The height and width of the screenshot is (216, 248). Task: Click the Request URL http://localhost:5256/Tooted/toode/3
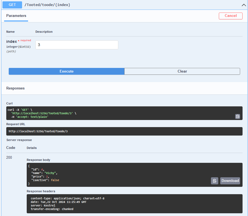click(38, 131)
